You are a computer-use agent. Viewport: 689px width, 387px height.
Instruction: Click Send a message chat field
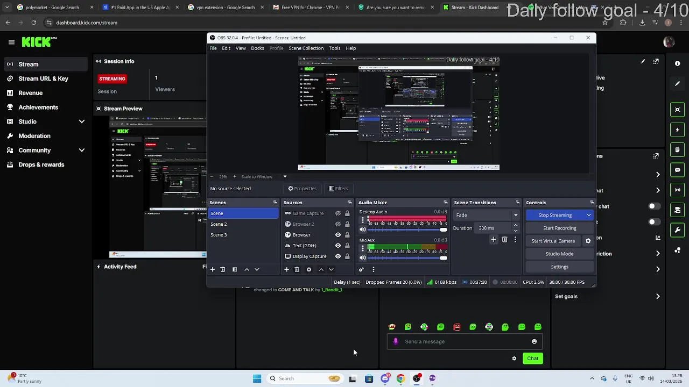(x=464, y=341)
